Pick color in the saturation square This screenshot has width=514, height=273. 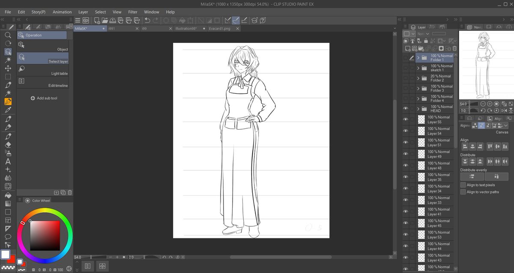click(45, 236)
